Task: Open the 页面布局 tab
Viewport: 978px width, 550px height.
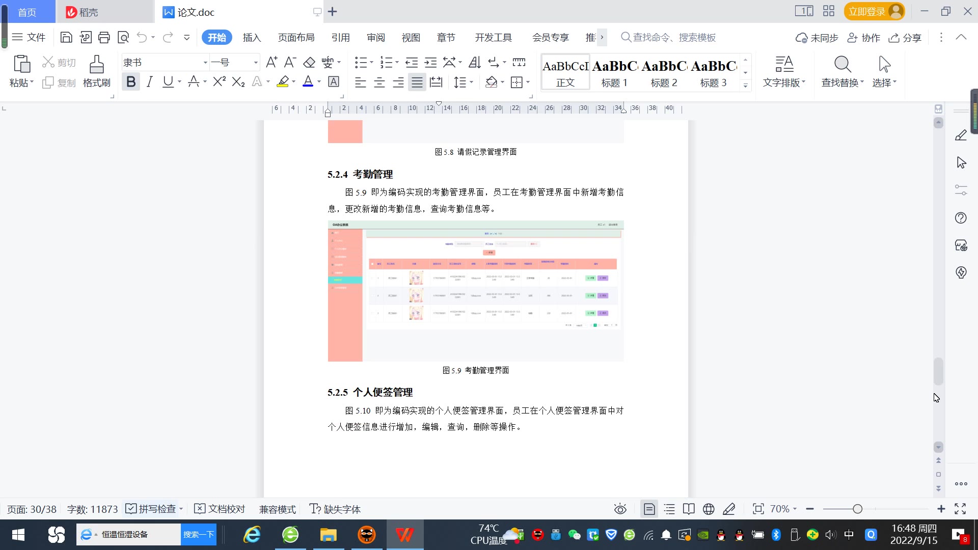Action: (296, 38)
